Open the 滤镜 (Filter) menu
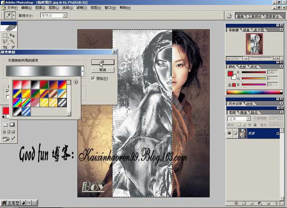This screenshot has width=287, height=208. point(81,7)
